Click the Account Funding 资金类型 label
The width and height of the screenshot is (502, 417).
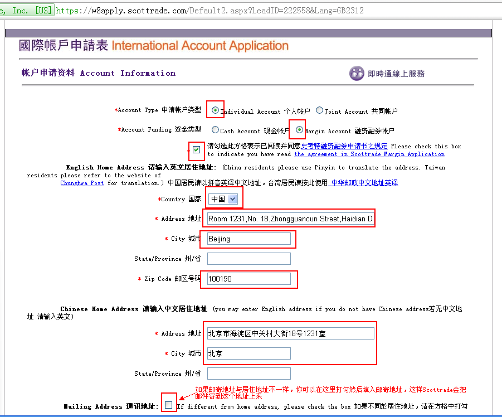point(159,129)
